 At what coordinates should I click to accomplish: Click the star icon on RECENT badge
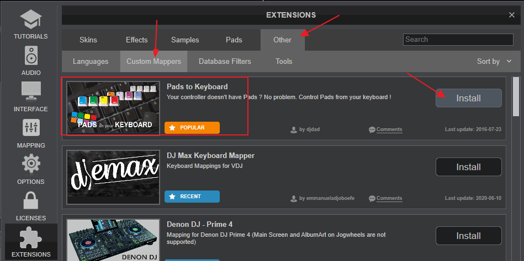coord(172,197)
